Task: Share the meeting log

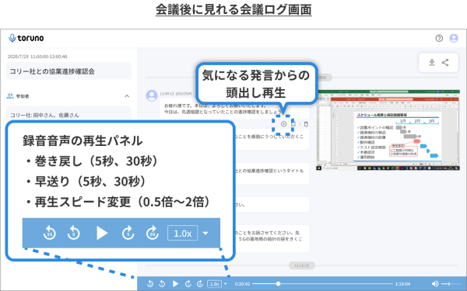Action: tap(445, 62)
